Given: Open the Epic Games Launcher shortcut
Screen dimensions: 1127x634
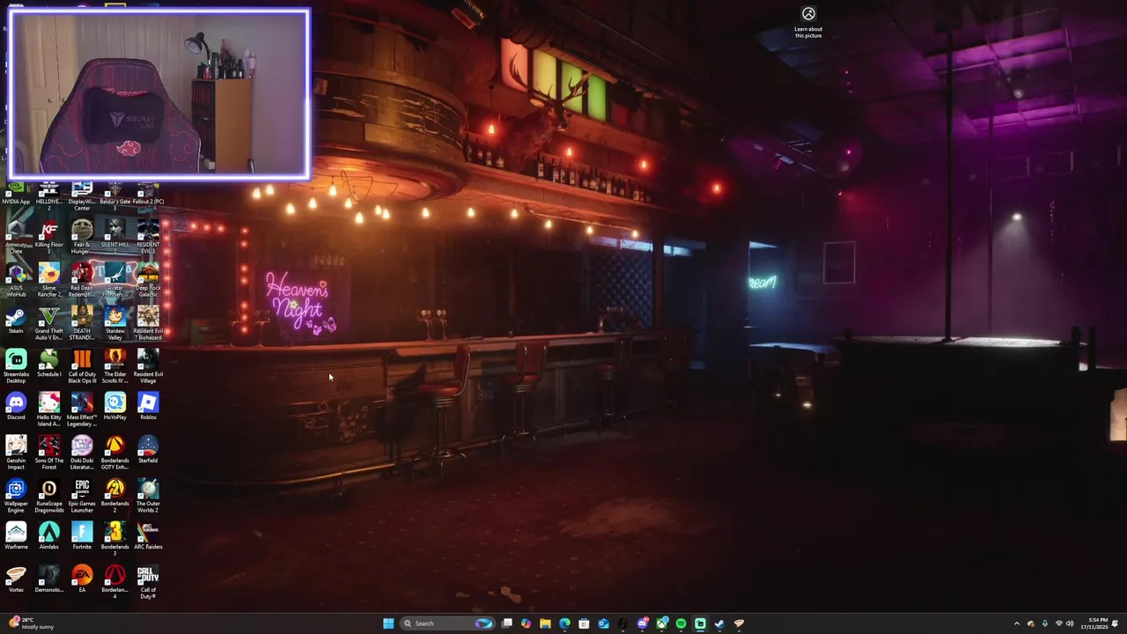Looking at the screenshot, I should coord(82,496).
